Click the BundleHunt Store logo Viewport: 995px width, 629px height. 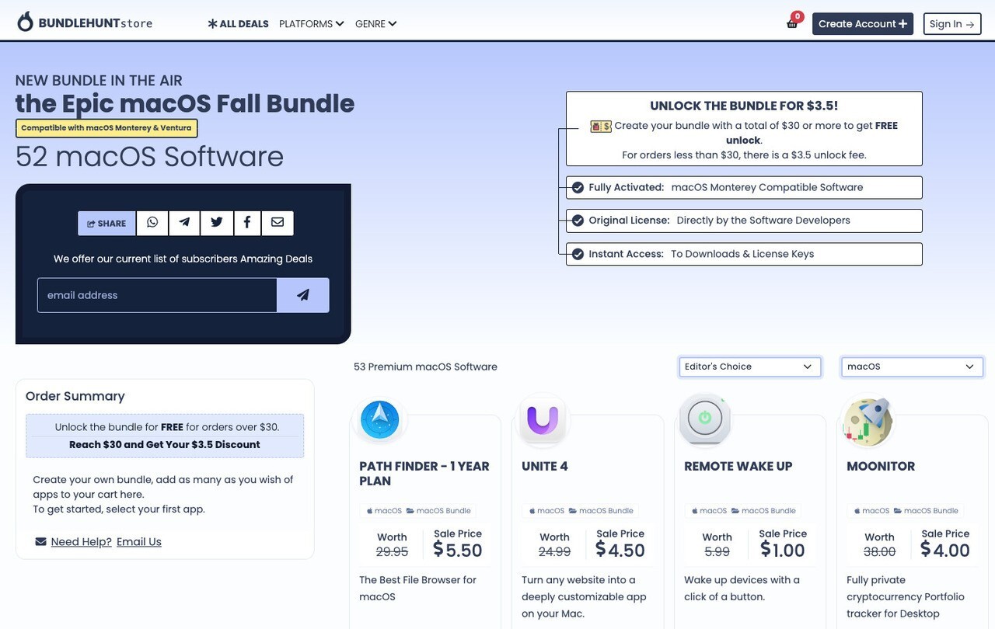coord(84,20)
